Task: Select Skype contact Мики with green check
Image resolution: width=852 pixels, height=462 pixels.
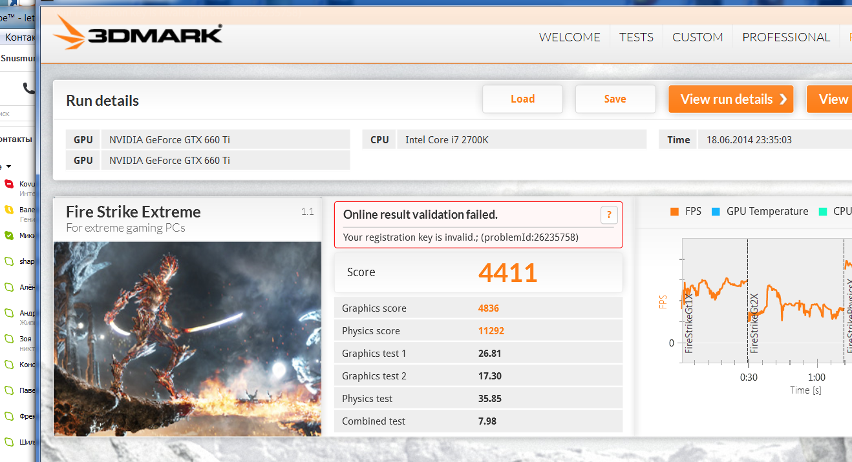Action: [x=19, y=236]
